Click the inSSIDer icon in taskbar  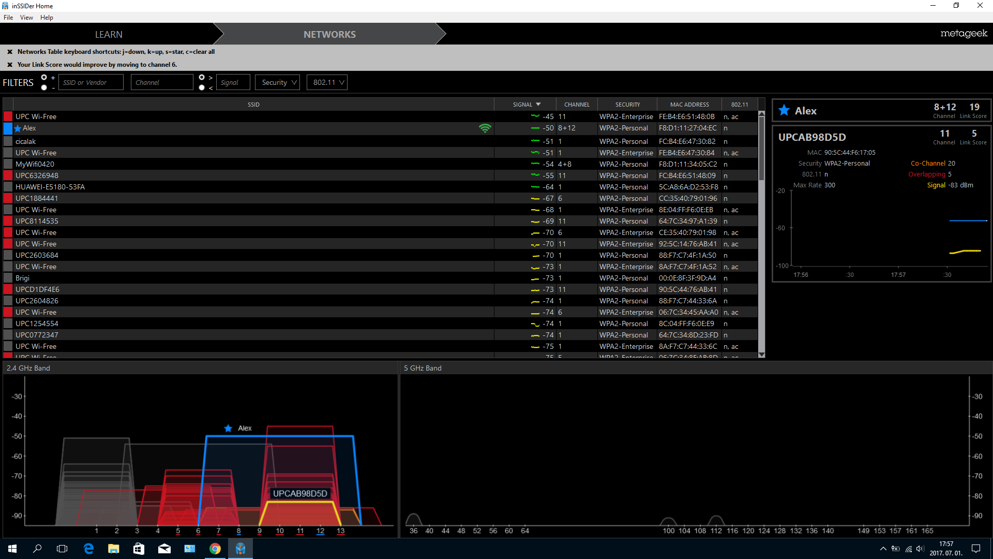pos(240,549)
